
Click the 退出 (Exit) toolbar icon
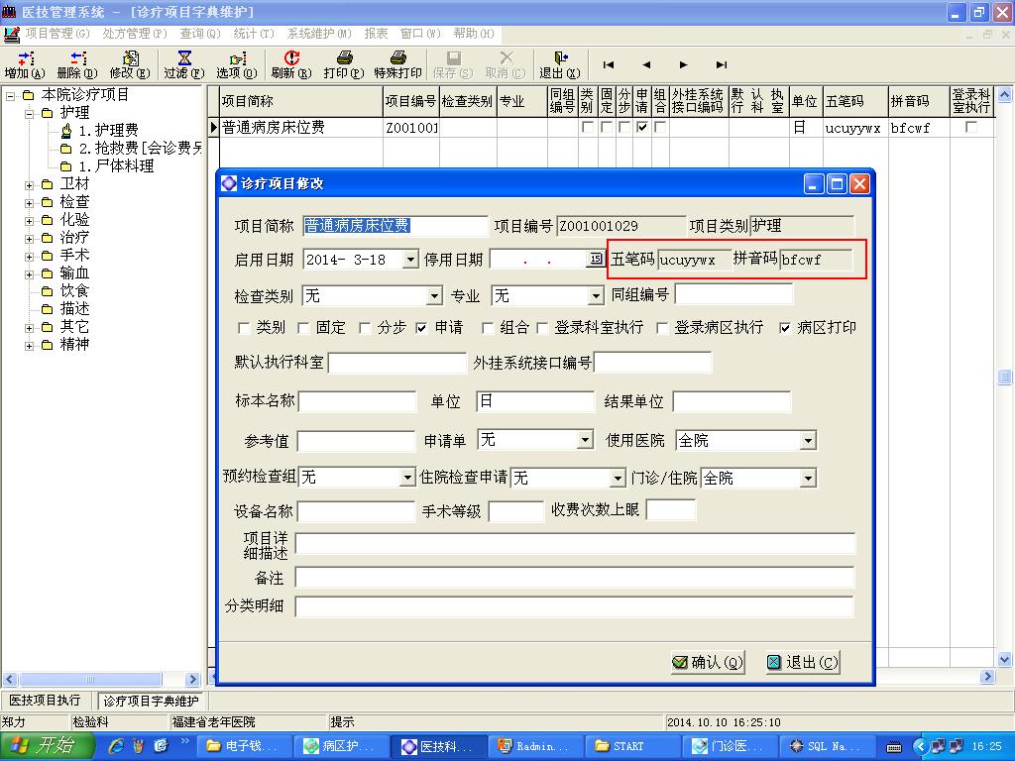click(x=560, y=64)
